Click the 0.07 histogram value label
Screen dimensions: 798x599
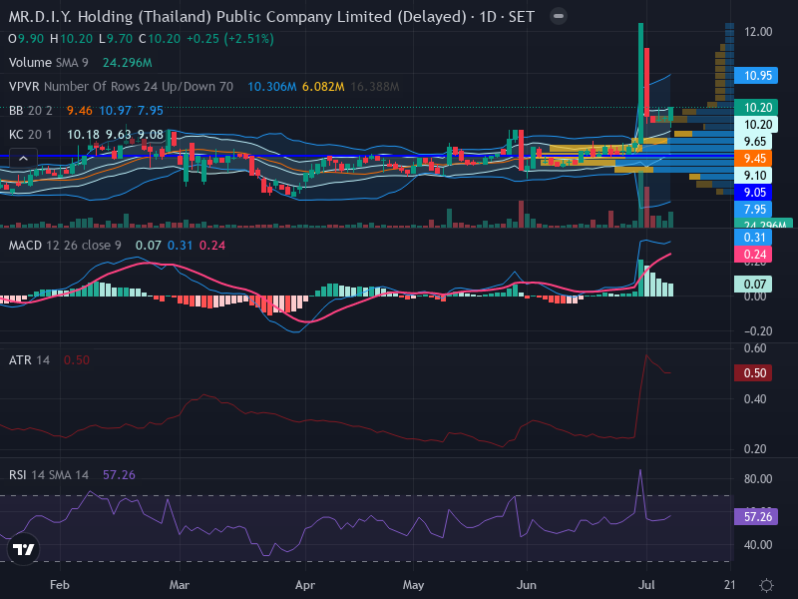(753, 285)
